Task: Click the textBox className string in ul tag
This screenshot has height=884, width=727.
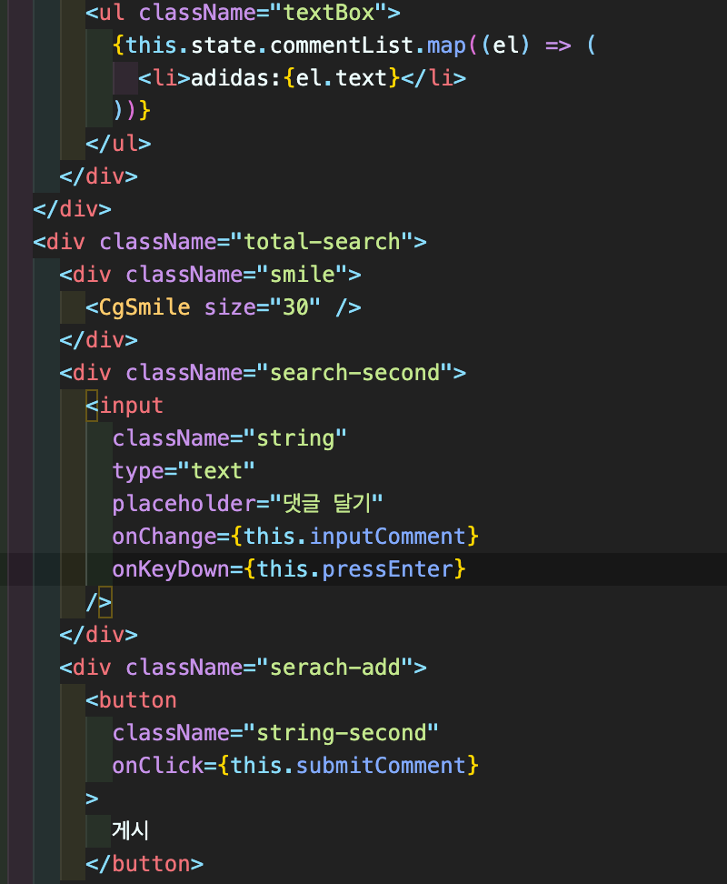Action: [330, 13]
